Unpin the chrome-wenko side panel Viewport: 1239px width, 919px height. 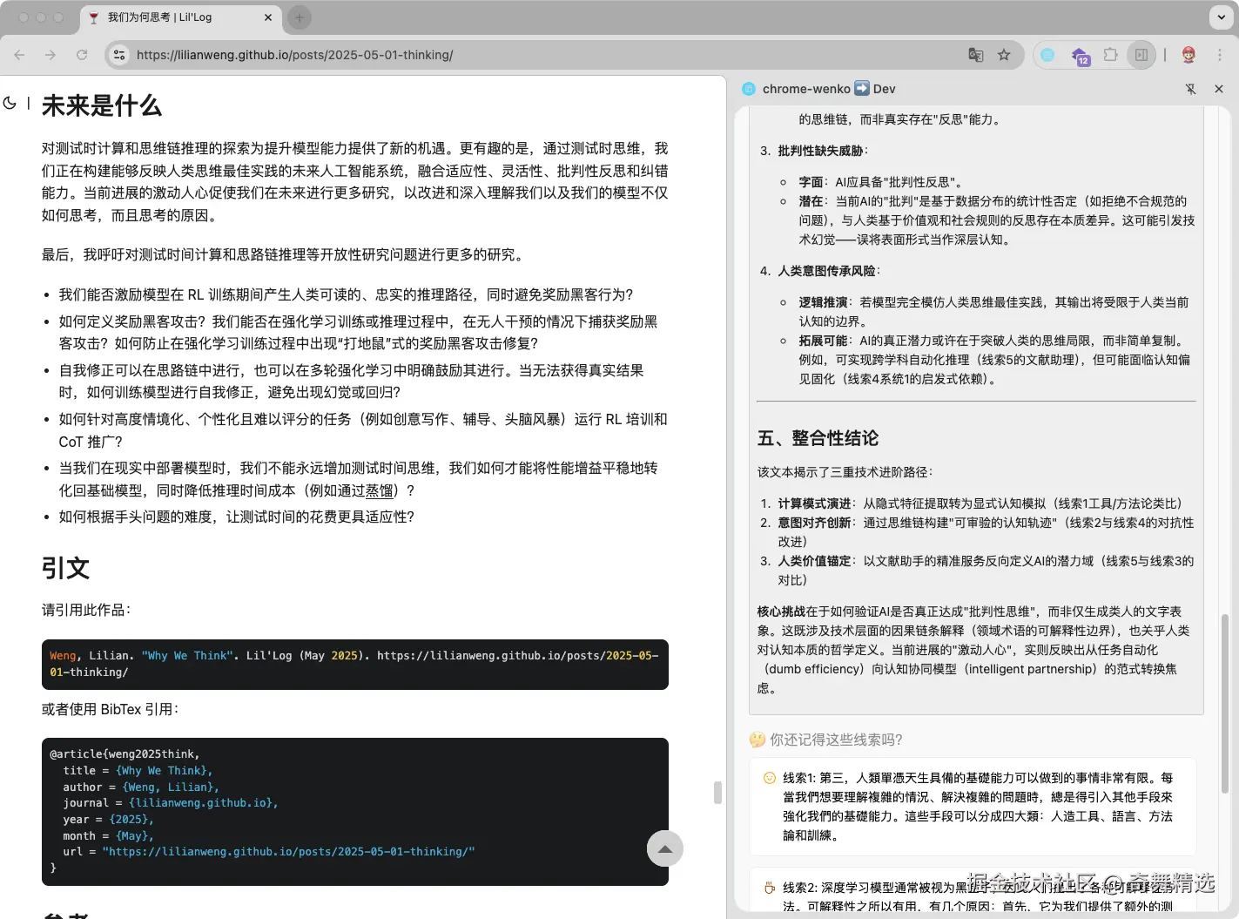(x=1190, y=88)
